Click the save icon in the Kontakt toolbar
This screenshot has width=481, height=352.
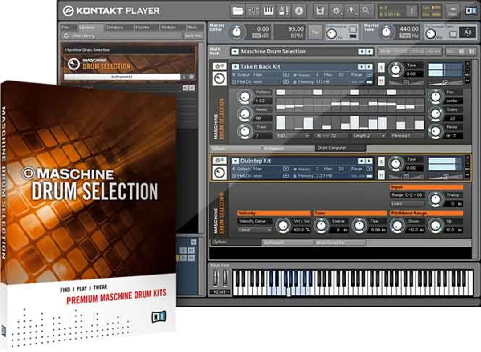click(x=321, y=10)
